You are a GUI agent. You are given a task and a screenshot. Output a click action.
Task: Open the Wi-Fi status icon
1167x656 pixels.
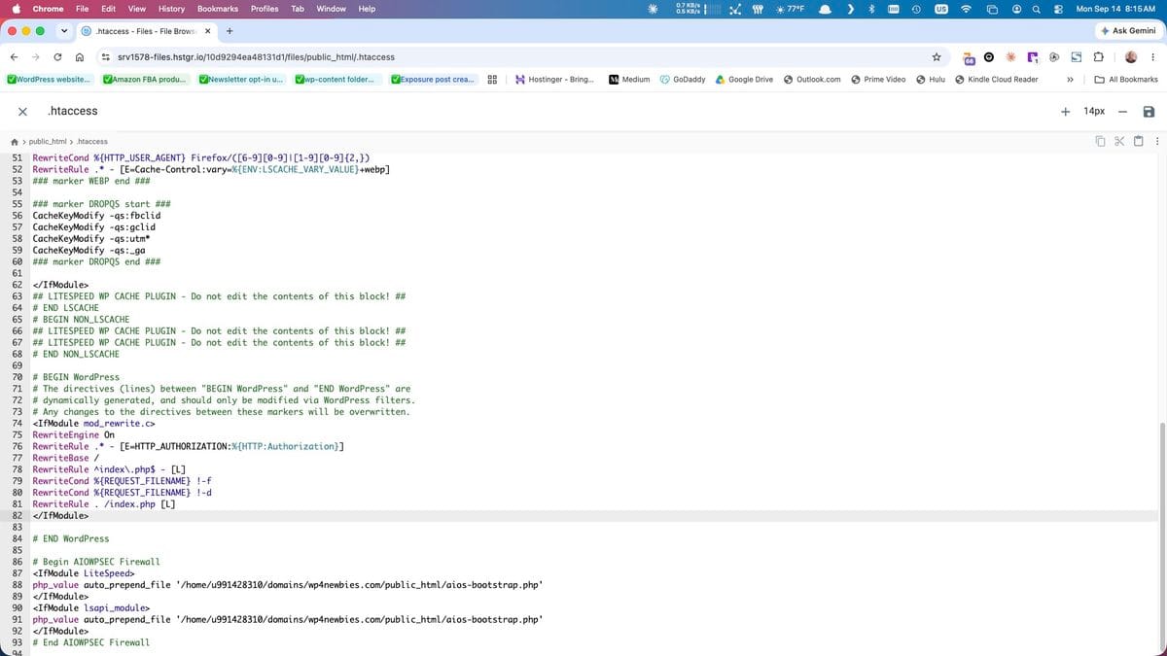(966, 9)
